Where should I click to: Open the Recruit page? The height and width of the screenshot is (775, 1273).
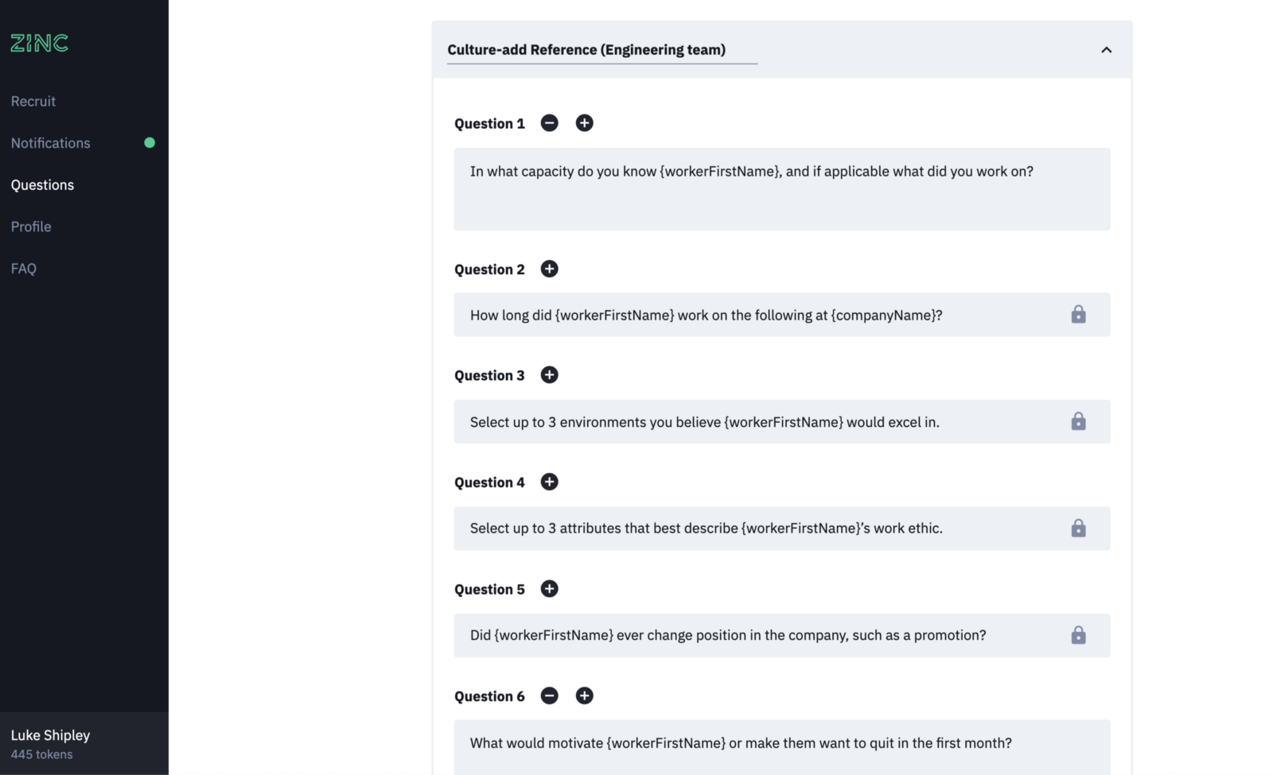33,102
